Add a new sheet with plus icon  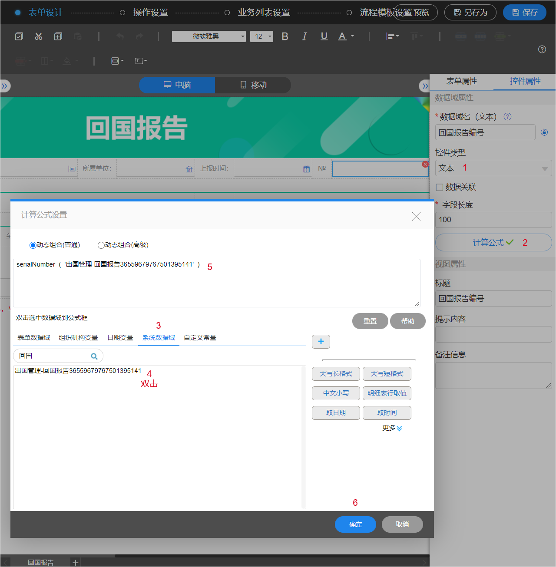point(76,562)
